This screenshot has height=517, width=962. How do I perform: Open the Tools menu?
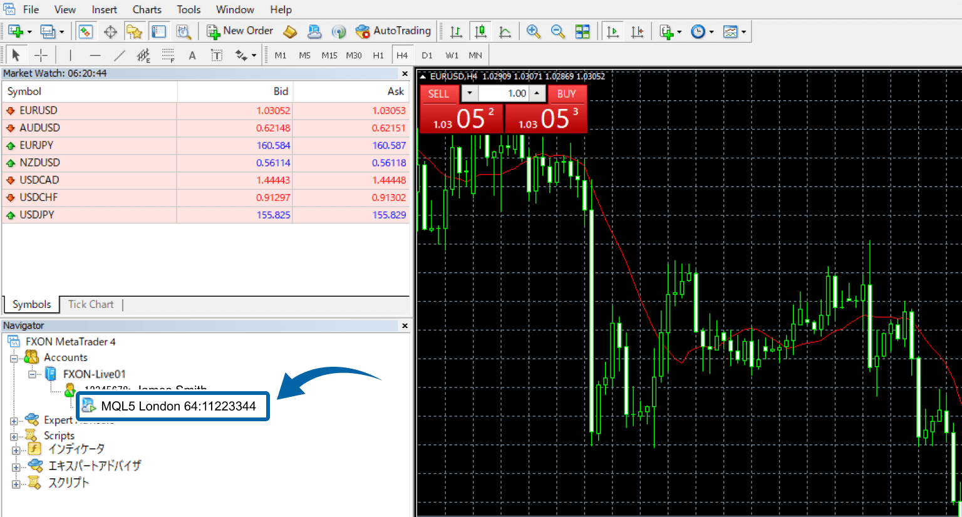pos(189,9)
